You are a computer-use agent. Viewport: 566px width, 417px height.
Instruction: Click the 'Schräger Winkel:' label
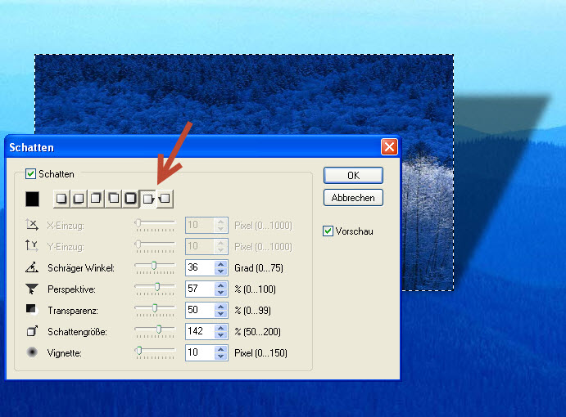(x=81, y=268)
